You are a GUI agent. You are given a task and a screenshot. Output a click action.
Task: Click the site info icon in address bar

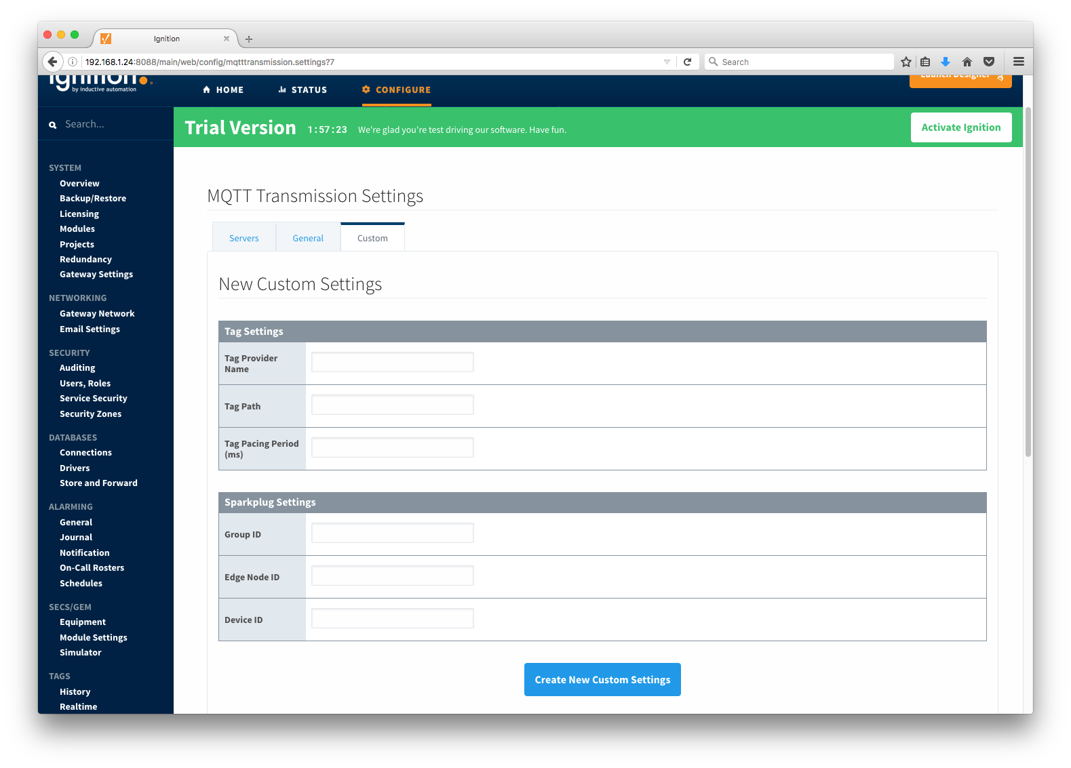pyautogui.click(x=73, y=62)
